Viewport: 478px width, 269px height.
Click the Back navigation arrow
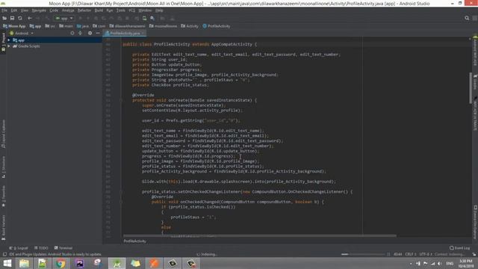click(30, 18)
